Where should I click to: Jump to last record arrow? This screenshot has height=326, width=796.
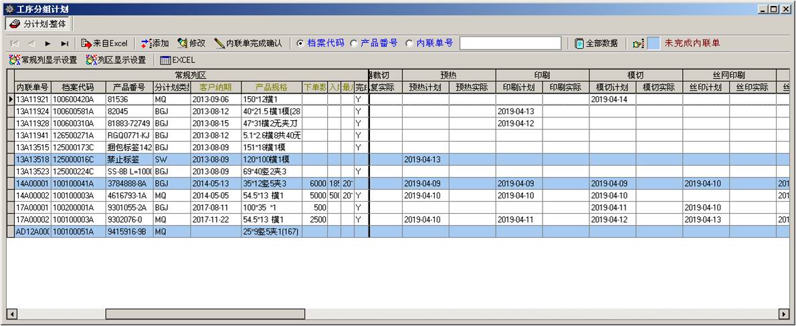pos(64,43)
